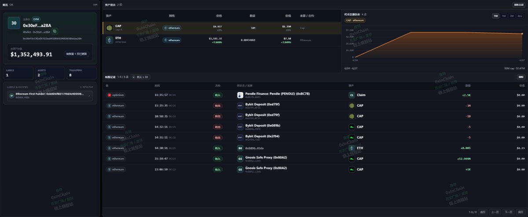Open the LABELS count card
This screenshot has width=528, height=217.
pos(18,73)
